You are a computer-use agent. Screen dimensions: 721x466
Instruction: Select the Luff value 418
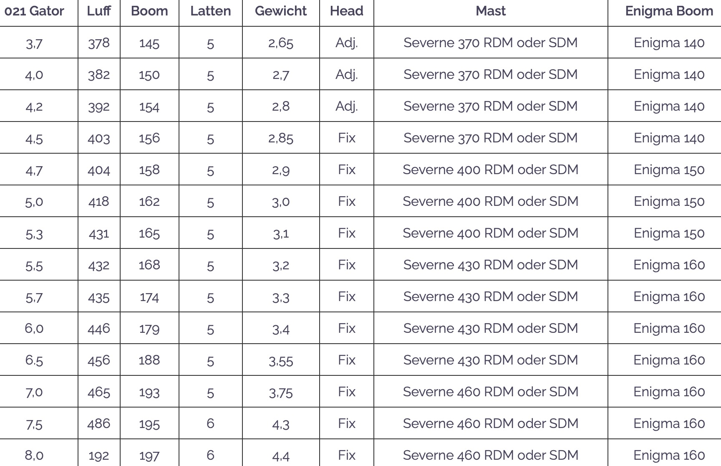[x=99, y=202]
